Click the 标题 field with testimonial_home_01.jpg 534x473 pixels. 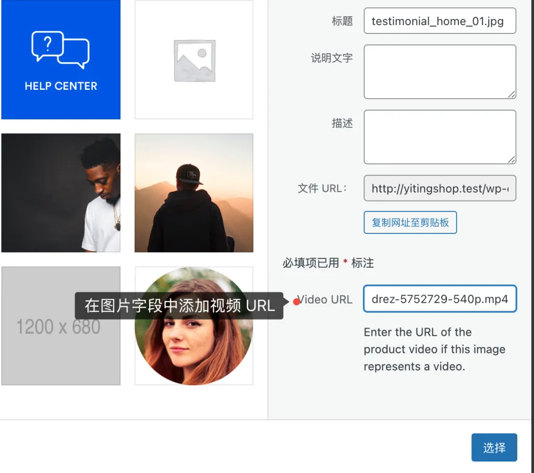[x=440, y=21]
